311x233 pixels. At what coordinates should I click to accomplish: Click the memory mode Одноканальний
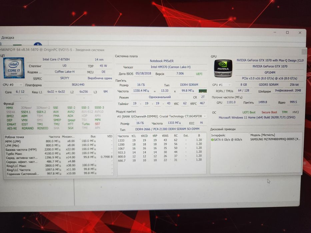(160, 97)
